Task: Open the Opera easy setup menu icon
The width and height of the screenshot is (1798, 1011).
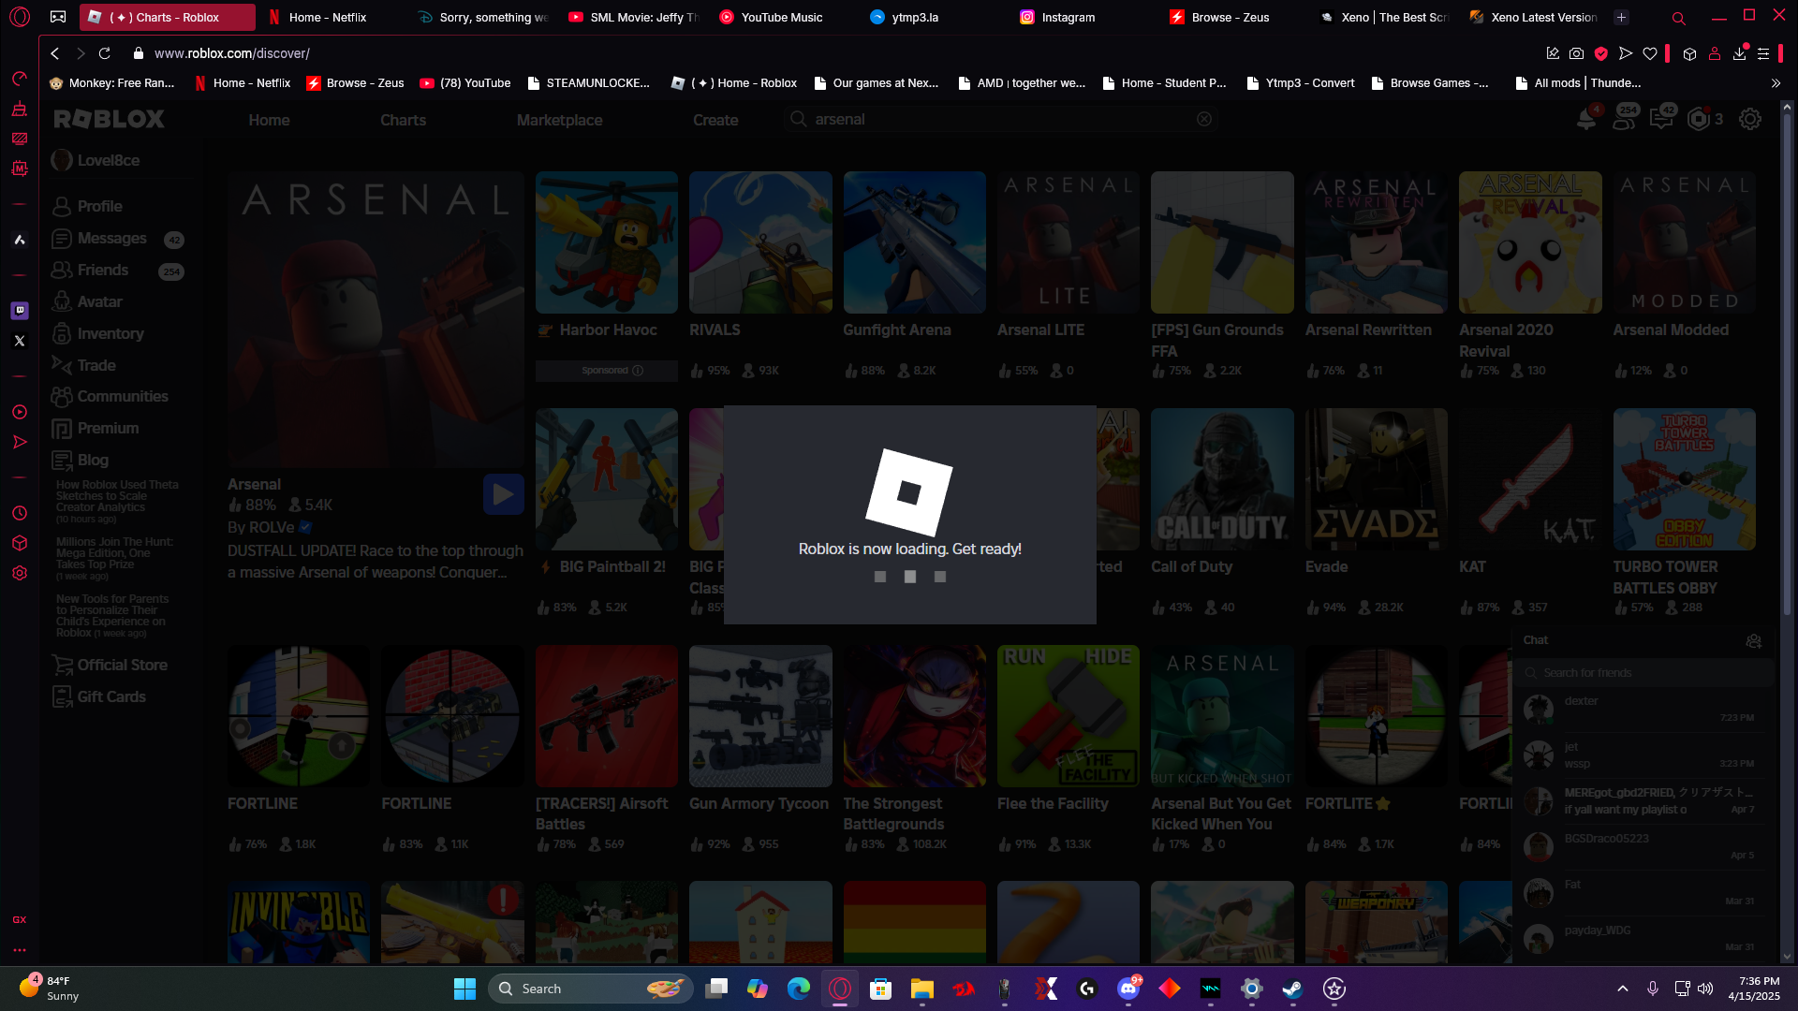Action: (x=1763, y=53)
